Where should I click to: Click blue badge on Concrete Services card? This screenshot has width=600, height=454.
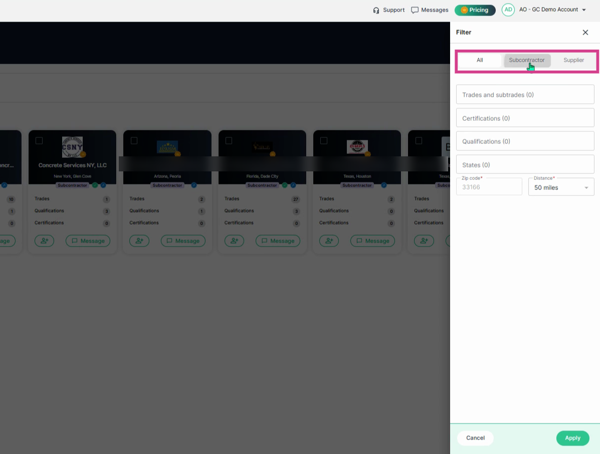(103, 185)
